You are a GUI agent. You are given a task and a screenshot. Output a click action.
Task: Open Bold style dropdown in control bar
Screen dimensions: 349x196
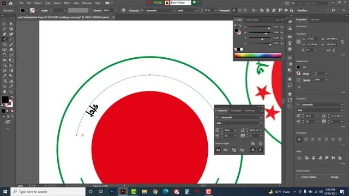click(197, 10)
